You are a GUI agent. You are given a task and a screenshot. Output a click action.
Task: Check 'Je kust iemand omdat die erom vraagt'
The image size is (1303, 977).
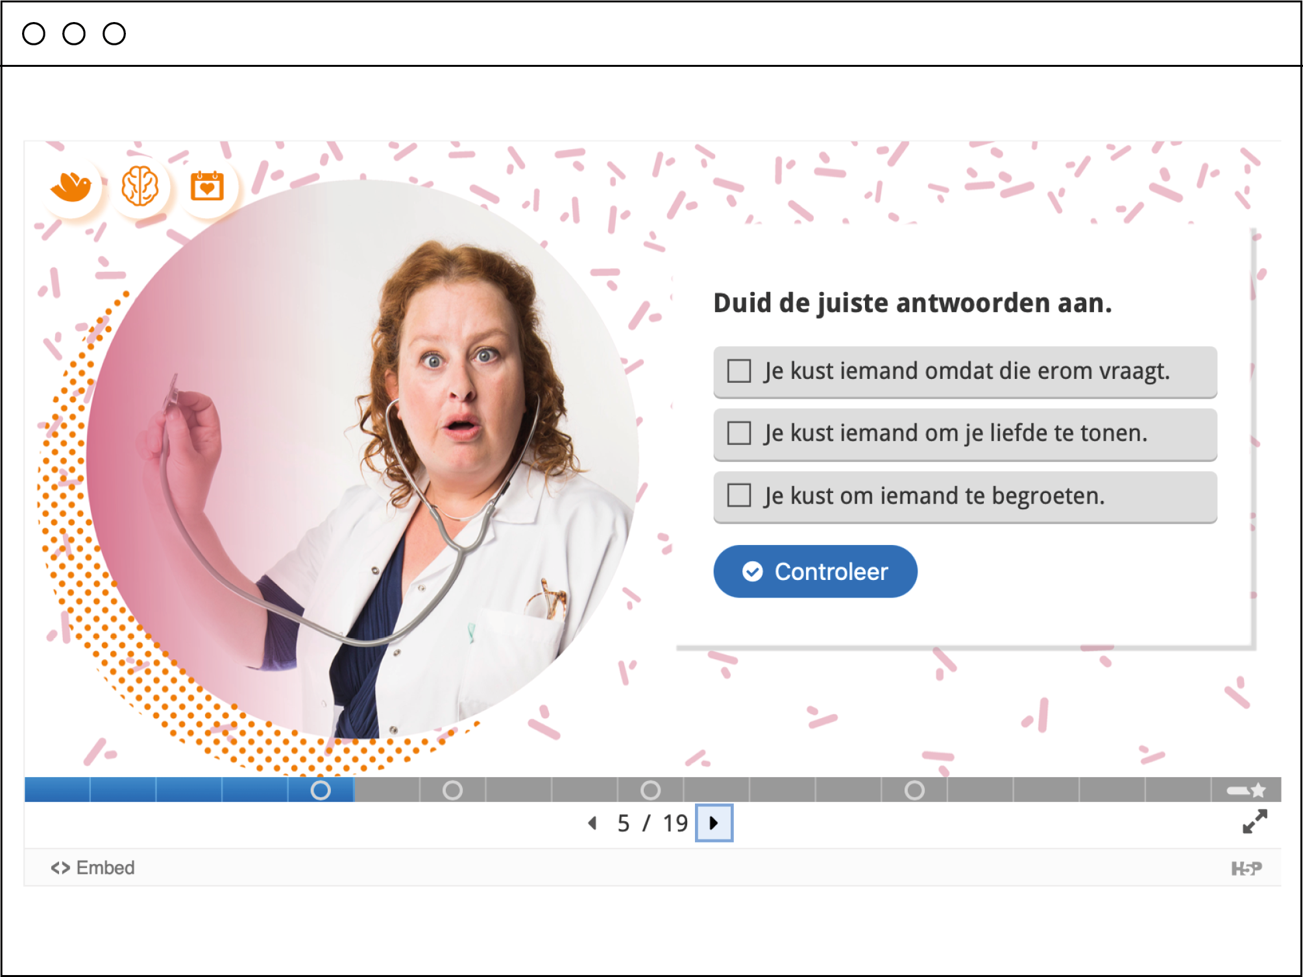click(739, 371)
